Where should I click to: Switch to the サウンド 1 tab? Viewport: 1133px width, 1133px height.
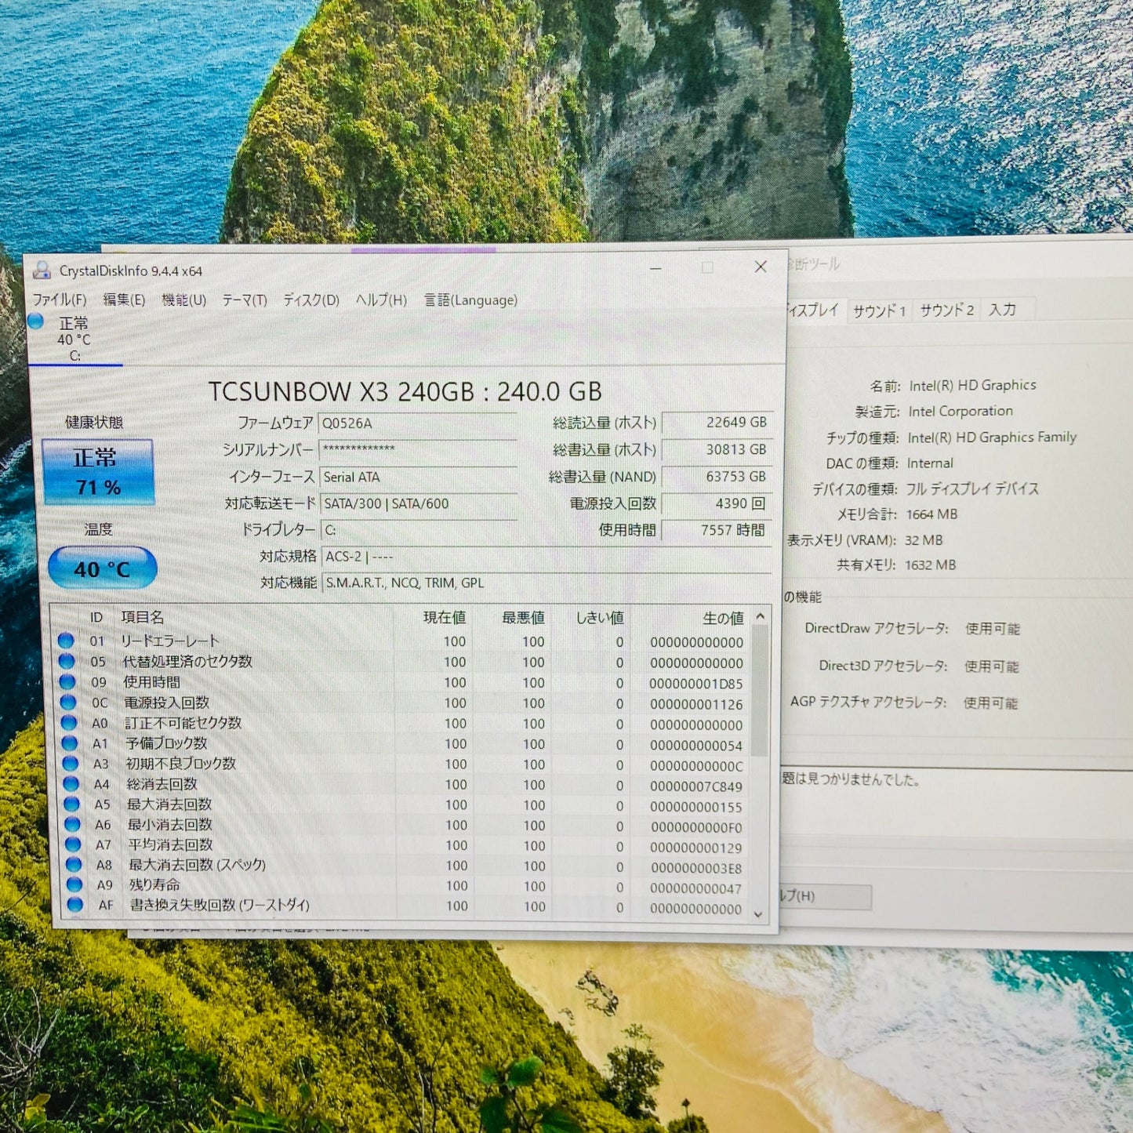[881, 310]
